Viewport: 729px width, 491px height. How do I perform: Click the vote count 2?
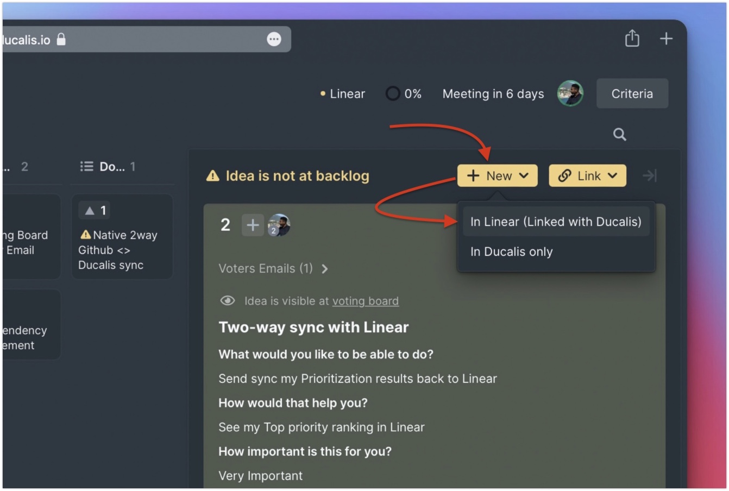pyautogui.click(x=225, y=225)
